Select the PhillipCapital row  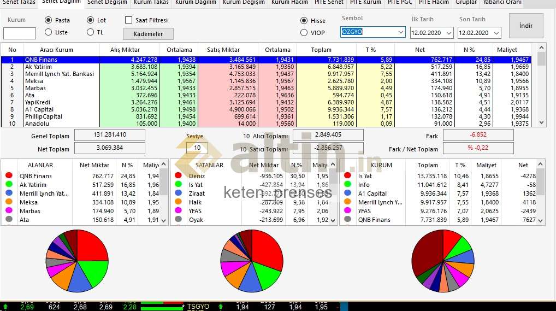(266, 116)
